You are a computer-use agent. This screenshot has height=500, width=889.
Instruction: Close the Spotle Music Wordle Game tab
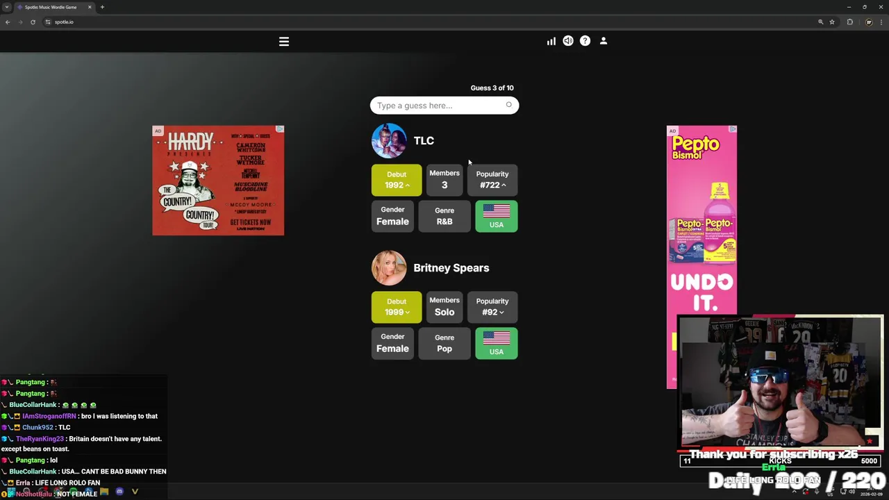coord(90,7)
